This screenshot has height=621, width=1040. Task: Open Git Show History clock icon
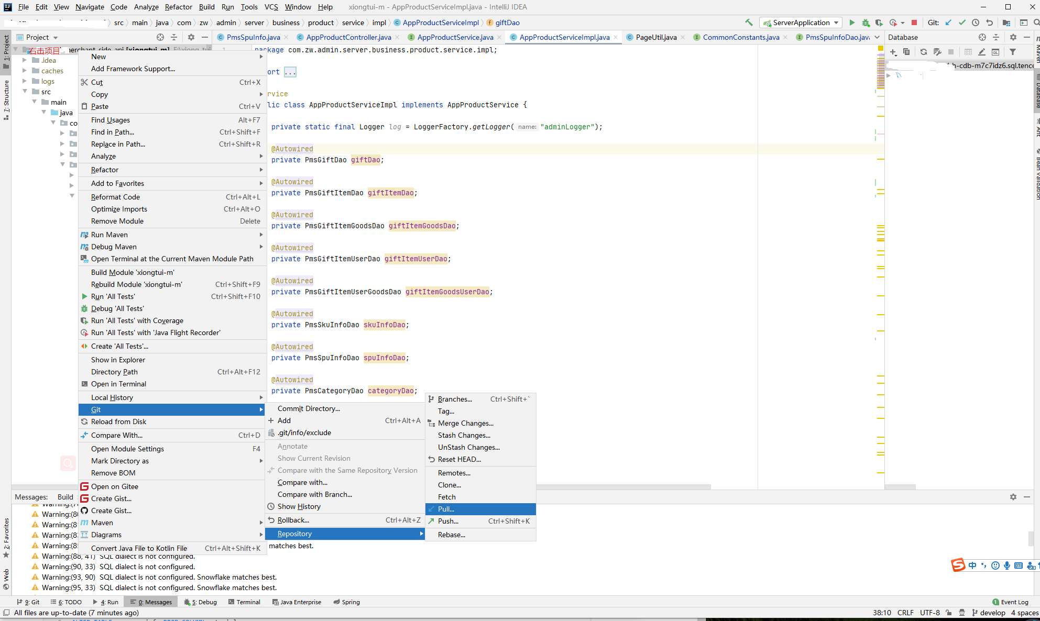[976, 23]
